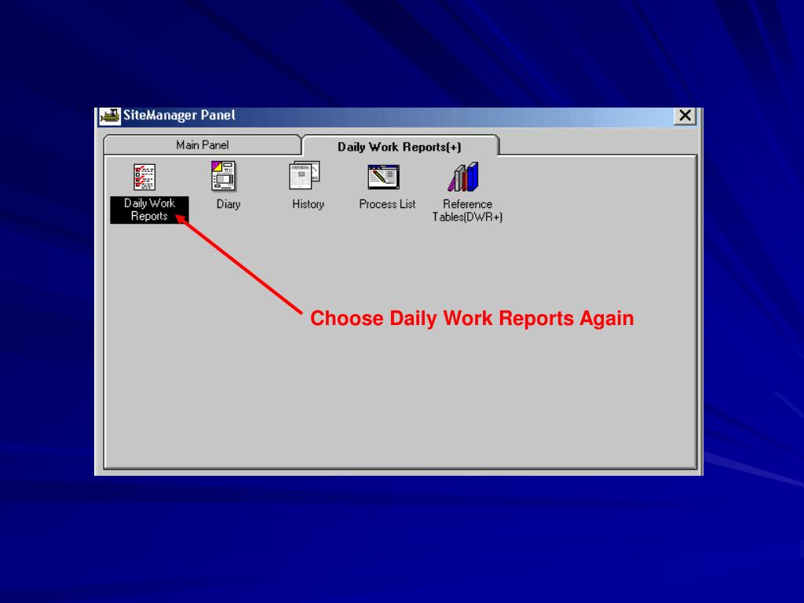The height and width of the screenshot is (603, 804).
Task: Open the Diary icon
Action: (x=224, y=176)
